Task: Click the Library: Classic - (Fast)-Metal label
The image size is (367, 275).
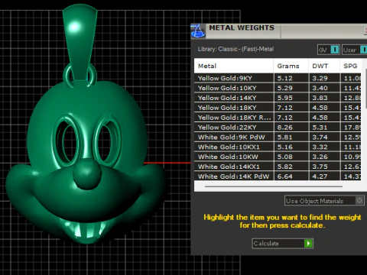Action: tap(235, 49)
